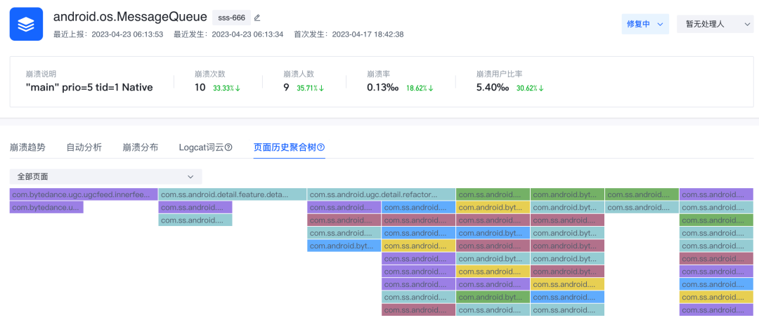
Task: Click the 35.71% decrease indicator
Action: [311, 88]
